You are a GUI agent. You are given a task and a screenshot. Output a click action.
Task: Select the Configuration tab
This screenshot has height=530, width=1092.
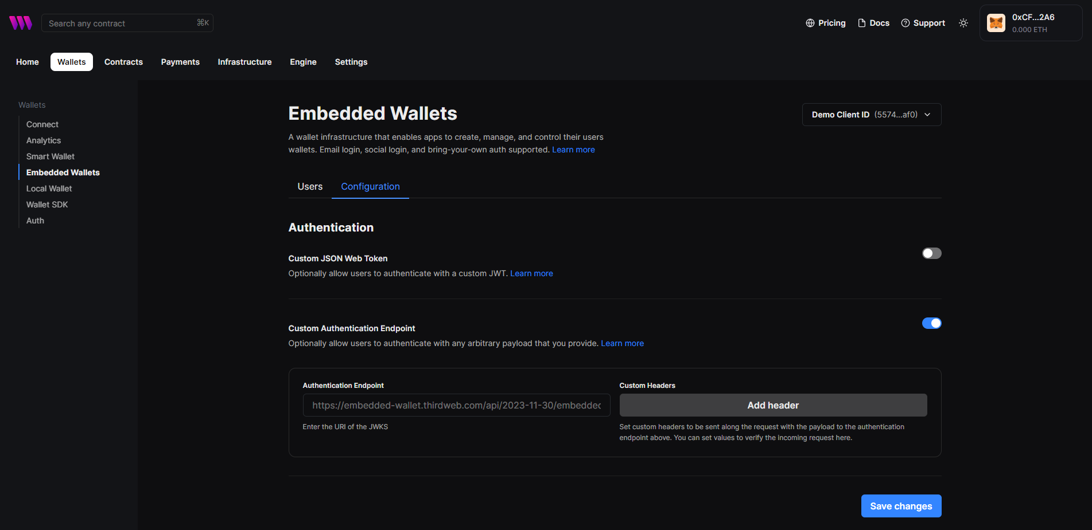coord(370,186)
